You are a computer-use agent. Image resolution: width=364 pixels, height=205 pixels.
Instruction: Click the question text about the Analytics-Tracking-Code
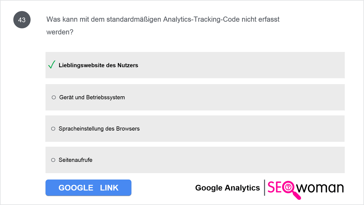click(163, 26)
